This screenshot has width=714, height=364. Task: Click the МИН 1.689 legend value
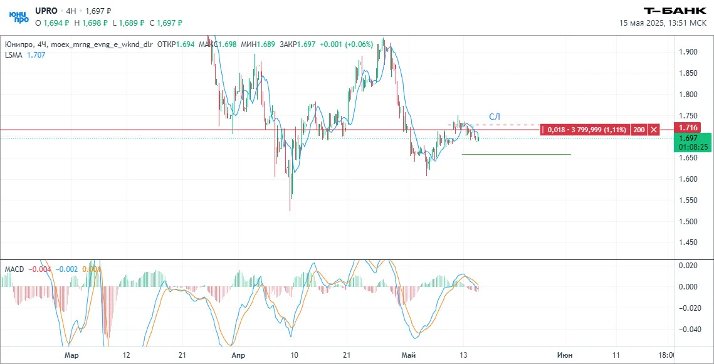pos(259,44)
